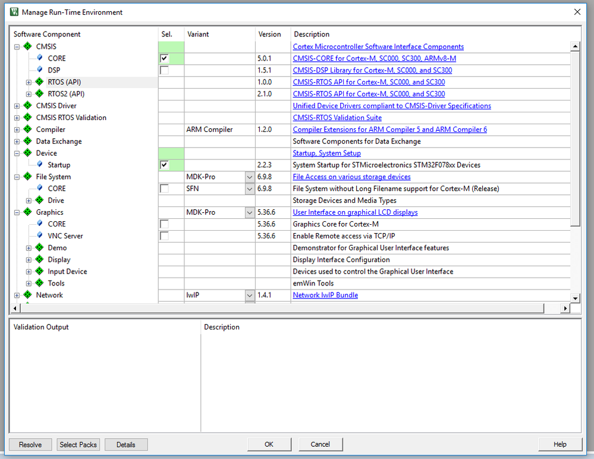
Task: Expand the CMSIS RTOS Validation node
Action: (17, 118)
